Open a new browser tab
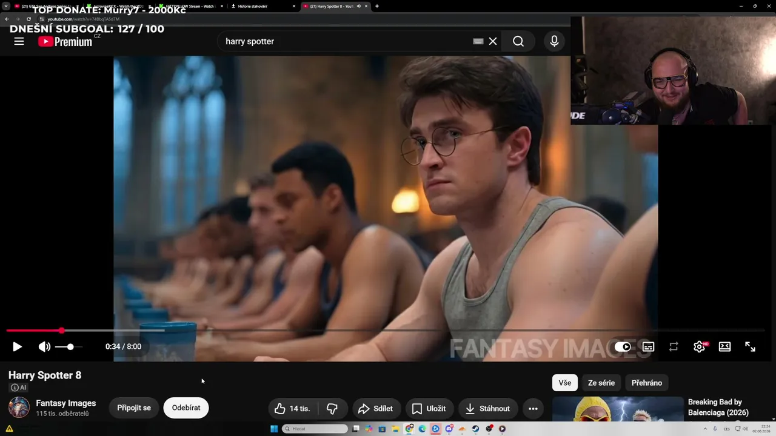 [x=377, y=6]
